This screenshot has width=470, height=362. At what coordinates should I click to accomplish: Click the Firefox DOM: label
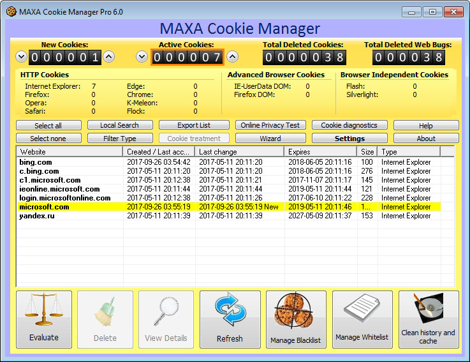[254, 94]
